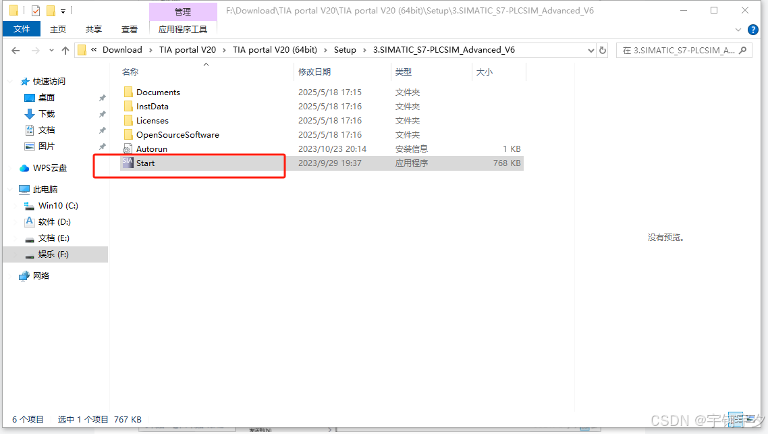The height and width of the screenshot is (434, 768).
Task: Click the Forward navigation arrow
Action: pos(35,51)
